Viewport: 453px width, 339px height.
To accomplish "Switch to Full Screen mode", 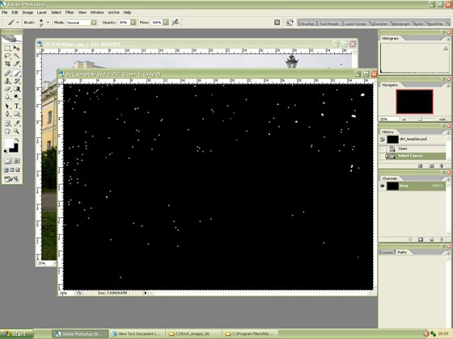I will 17,170.
